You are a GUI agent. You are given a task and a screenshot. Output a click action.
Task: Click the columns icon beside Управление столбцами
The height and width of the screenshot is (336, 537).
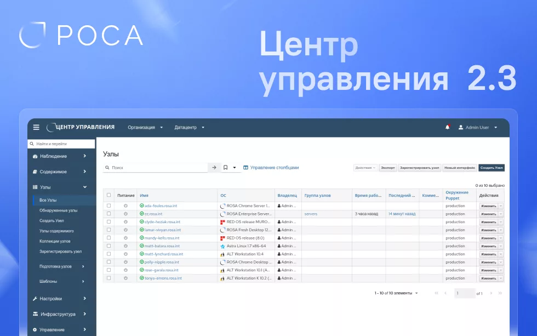coord(245,168)
